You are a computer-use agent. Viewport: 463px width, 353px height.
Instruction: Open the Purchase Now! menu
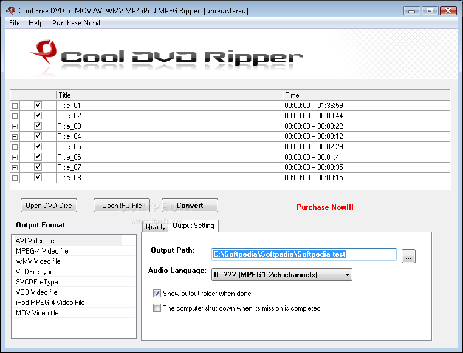tap(76, 23)
